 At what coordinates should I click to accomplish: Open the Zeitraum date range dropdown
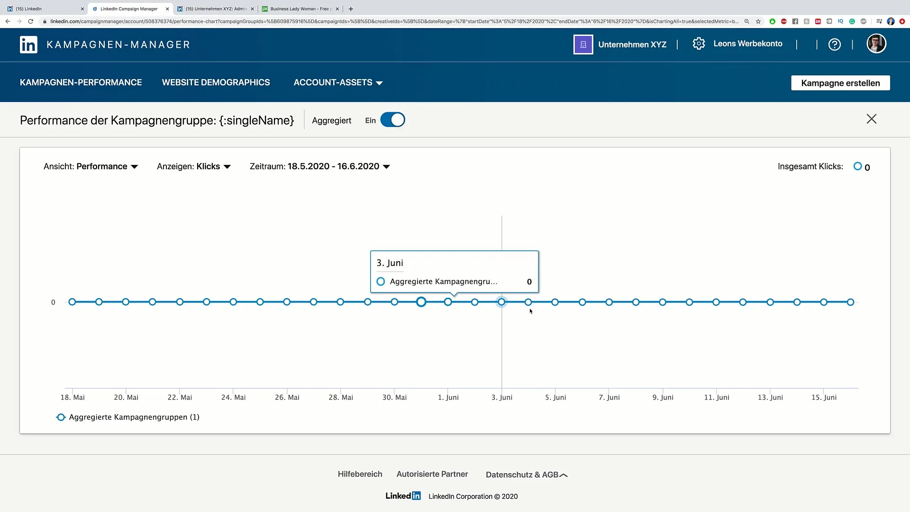coord(320,166)
